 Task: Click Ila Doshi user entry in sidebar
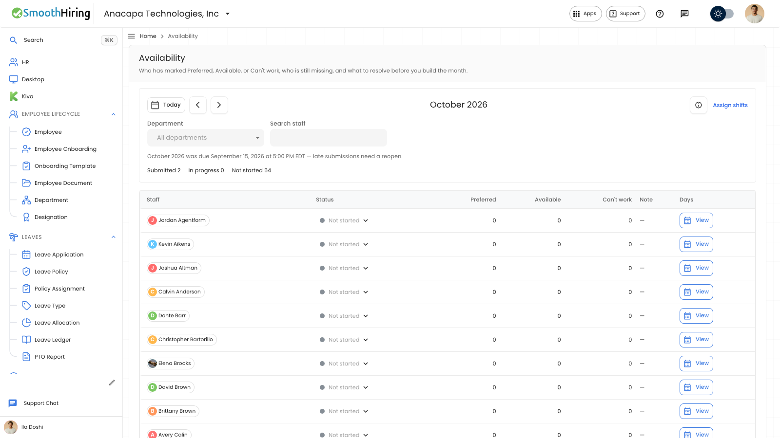click(x=24, y=427)
